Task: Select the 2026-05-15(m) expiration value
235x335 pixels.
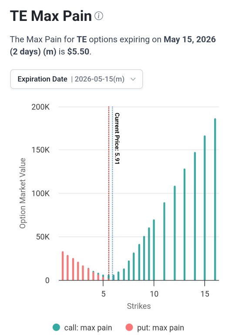Action: 100,79
